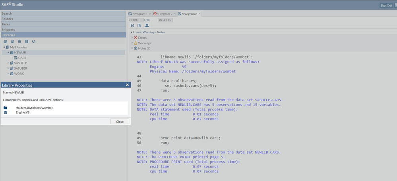Click the Refresh libraries icon
The height and width of the screenshot is (181, 397).
pos(34,41)
